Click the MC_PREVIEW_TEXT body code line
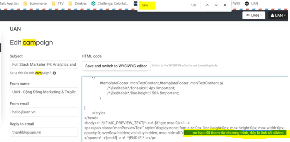The height and width of the screenshot is (142, 290). point(137,123)
